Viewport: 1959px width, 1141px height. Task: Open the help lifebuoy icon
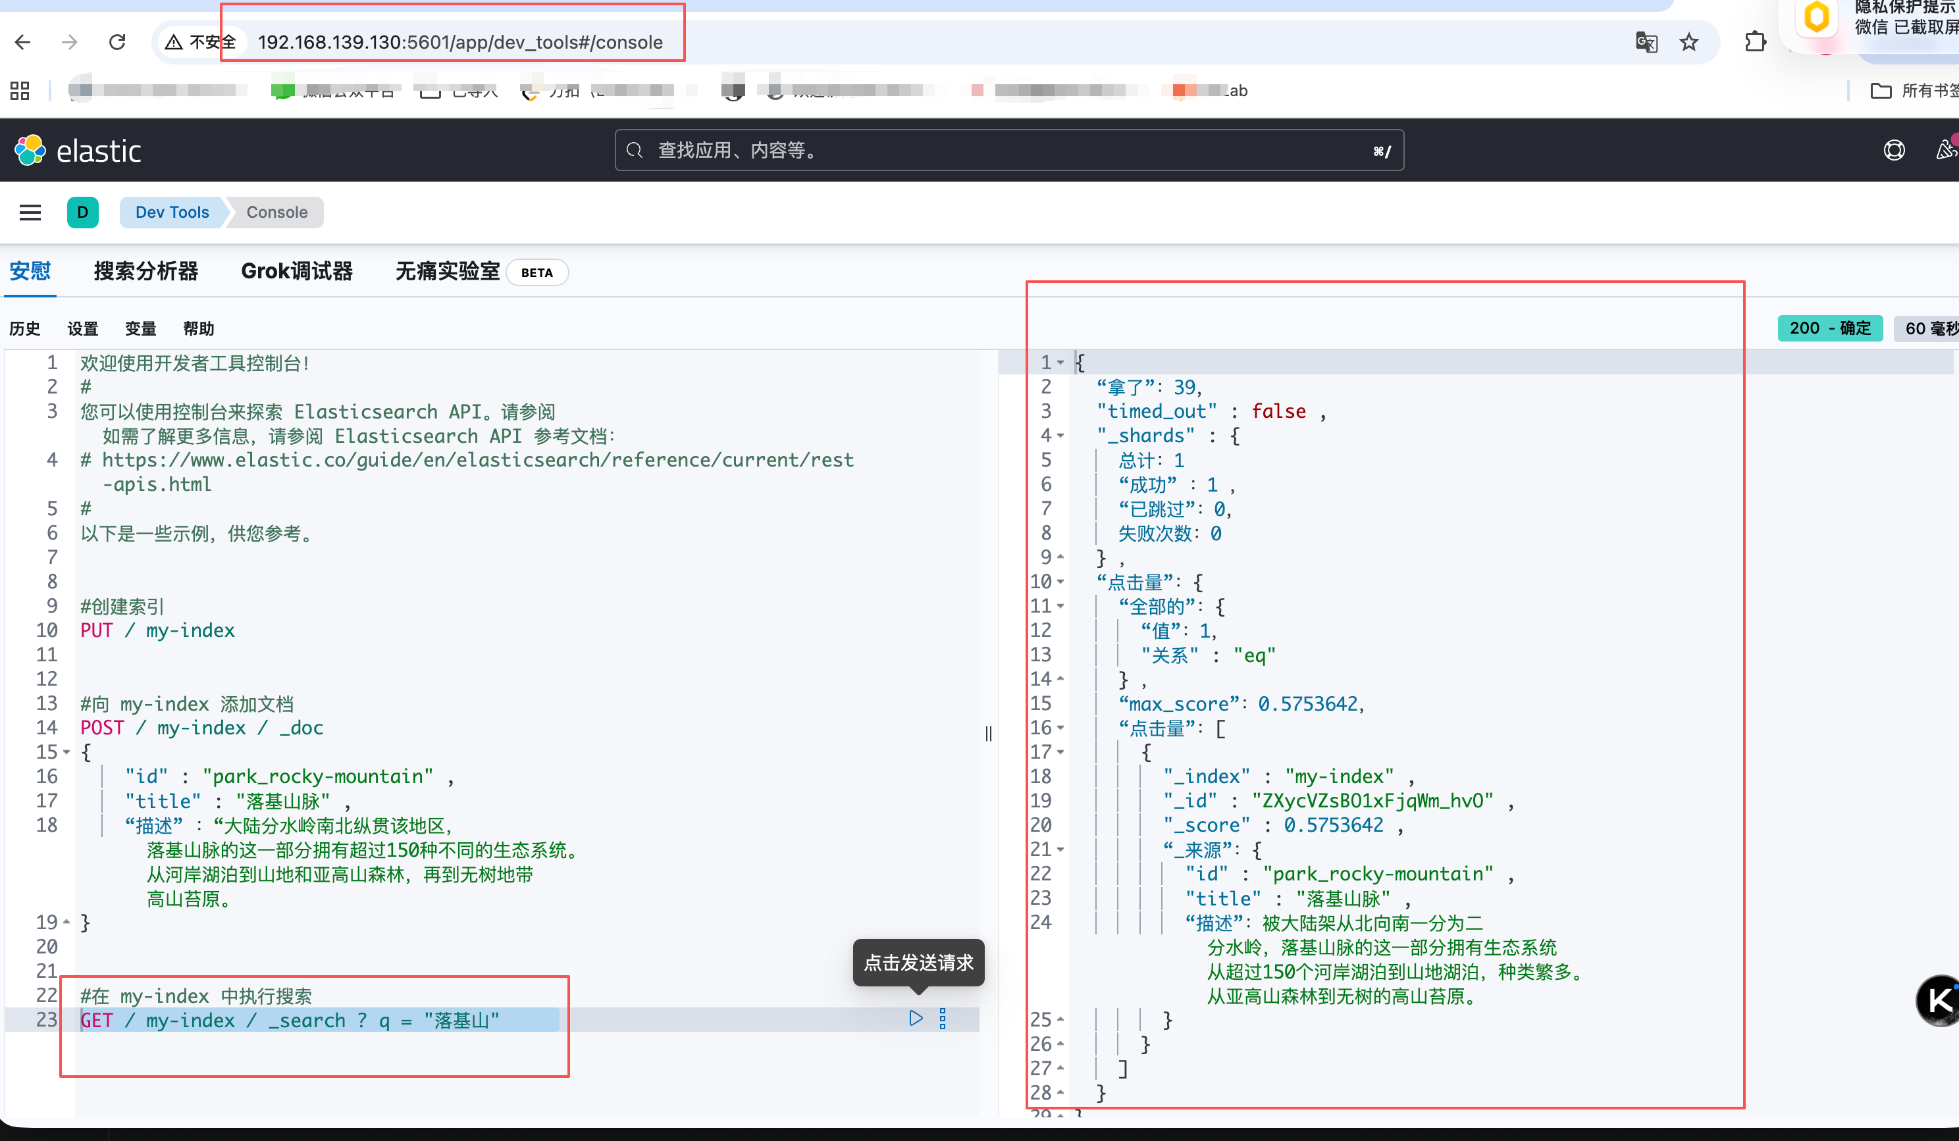1894,150
